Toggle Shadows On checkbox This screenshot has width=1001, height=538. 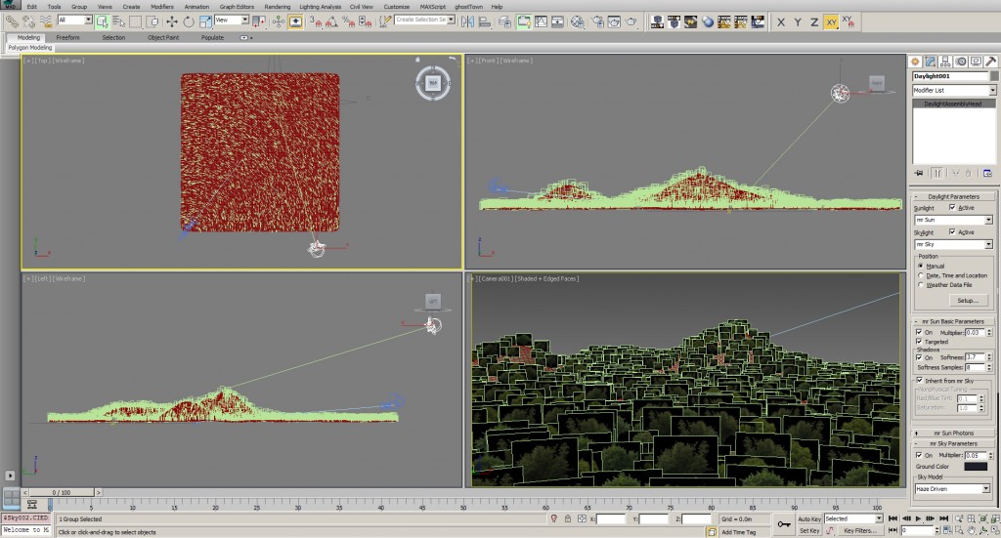(x=919, y=357)
